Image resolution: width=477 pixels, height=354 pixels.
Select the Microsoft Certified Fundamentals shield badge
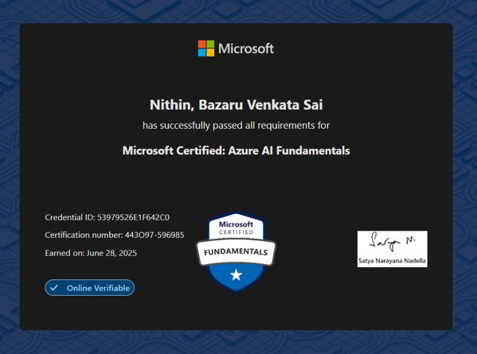236,244
